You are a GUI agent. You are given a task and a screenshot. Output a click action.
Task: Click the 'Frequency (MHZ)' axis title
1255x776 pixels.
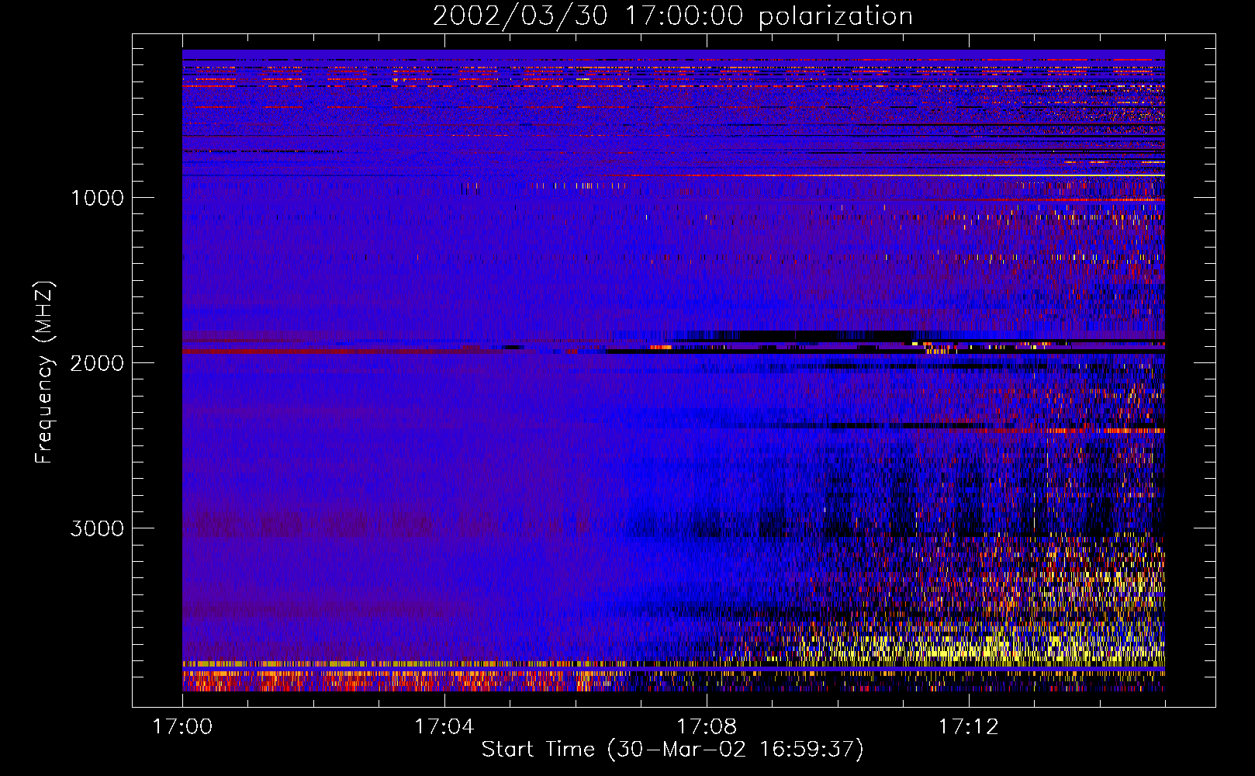click(44, 372)
